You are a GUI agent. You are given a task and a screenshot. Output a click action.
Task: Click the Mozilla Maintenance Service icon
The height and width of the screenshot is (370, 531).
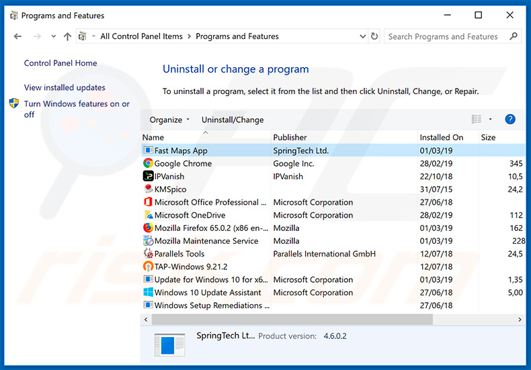coord(148,240)
